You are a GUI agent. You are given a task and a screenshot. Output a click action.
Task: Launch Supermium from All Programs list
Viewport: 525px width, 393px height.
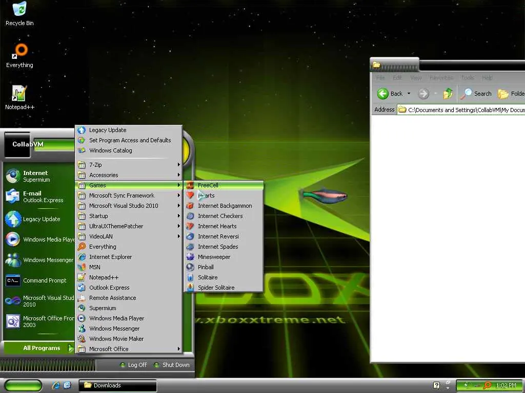tap(129, 308)
